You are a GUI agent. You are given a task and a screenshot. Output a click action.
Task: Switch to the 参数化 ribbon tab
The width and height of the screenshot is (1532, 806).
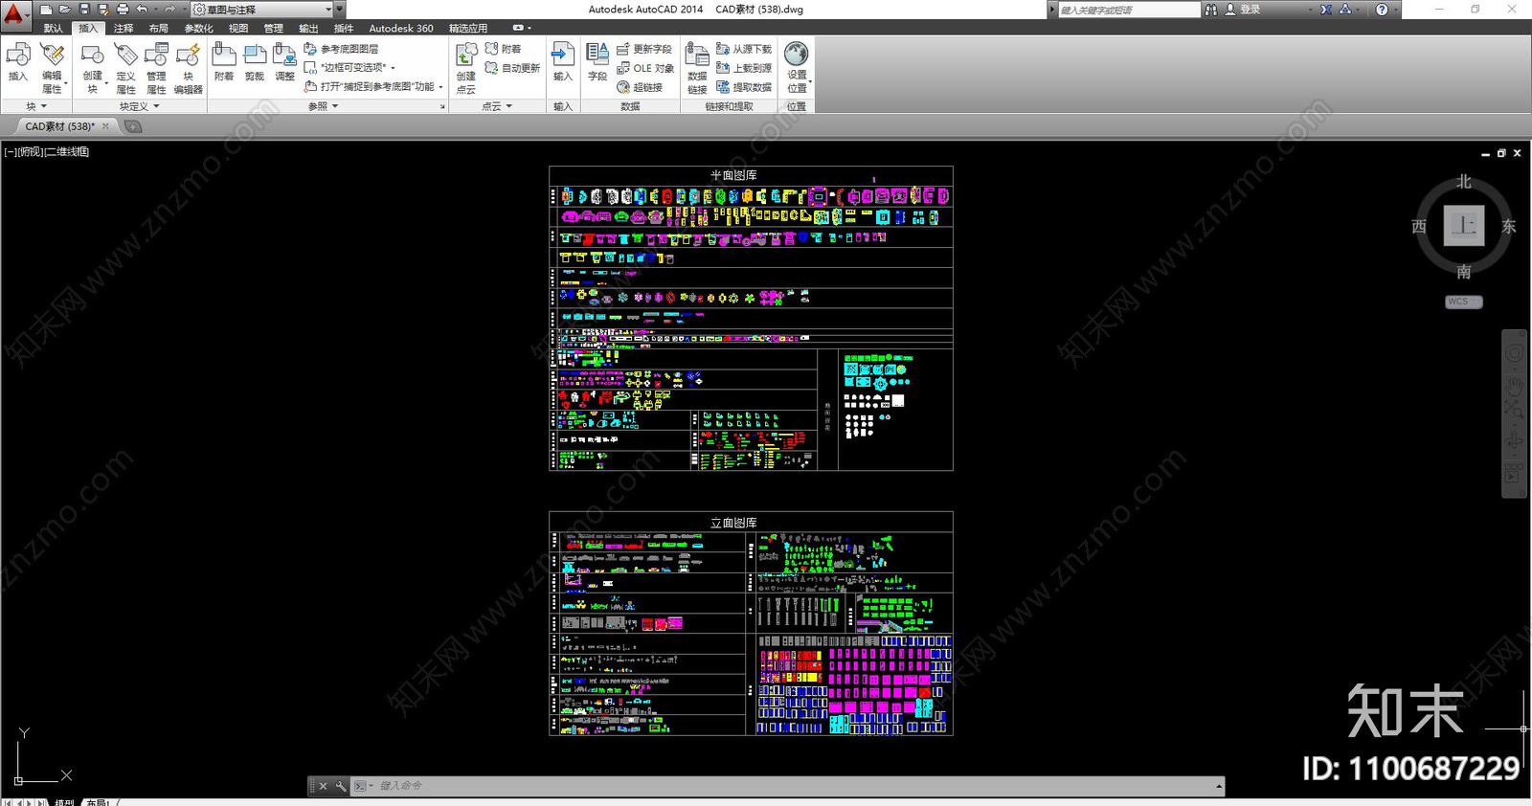[199, 29]
